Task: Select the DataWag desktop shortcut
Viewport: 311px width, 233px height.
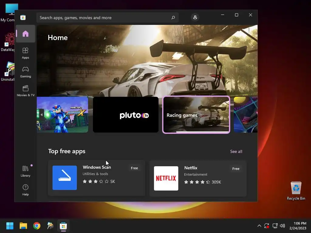Action: point(8,42)
